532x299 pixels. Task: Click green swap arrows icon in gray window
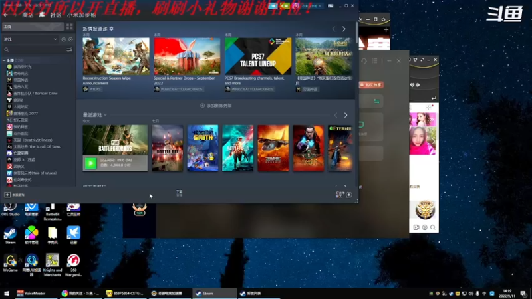coord(376,101)
